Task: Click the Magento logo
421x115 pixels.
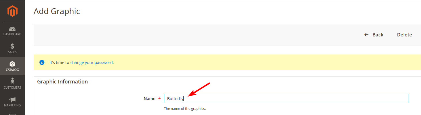Action: [12, 11]
